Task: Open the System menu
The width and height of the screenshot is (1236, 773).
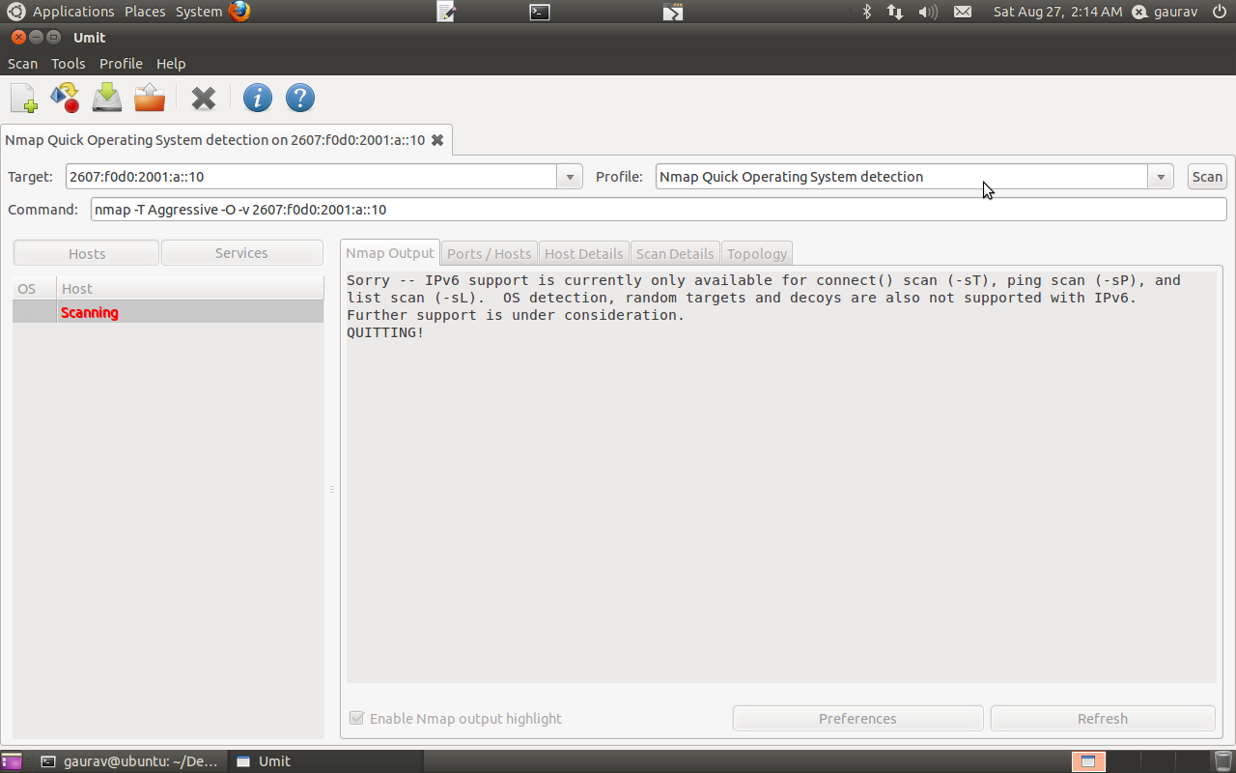Action: coord(199,12)
